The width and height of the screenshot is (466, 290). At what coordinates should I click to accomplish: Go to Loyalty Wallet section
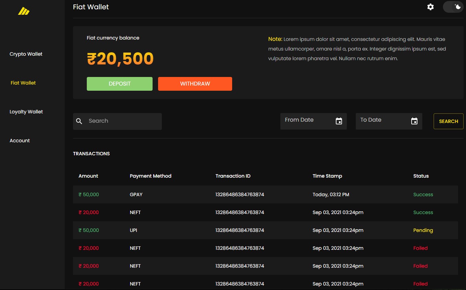pos(27,112)
